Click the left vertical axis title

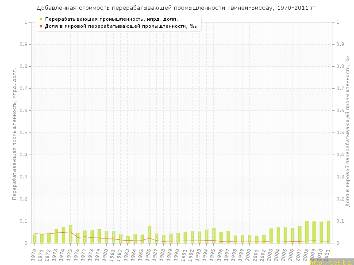coord(14,133)
